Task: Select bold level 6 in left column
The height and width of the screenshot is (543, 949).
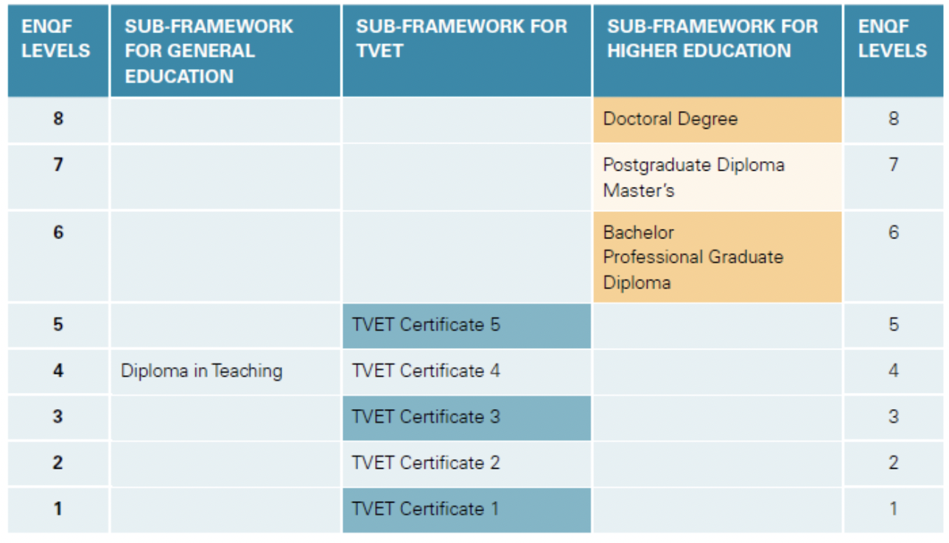Action: (58, 233)
